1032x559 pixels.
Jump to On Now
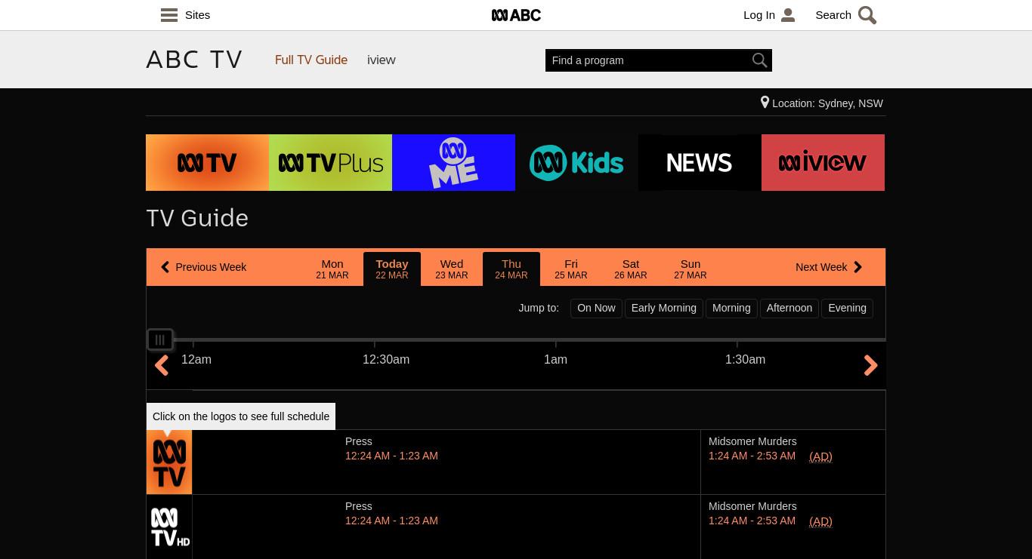tap(596, 308)
